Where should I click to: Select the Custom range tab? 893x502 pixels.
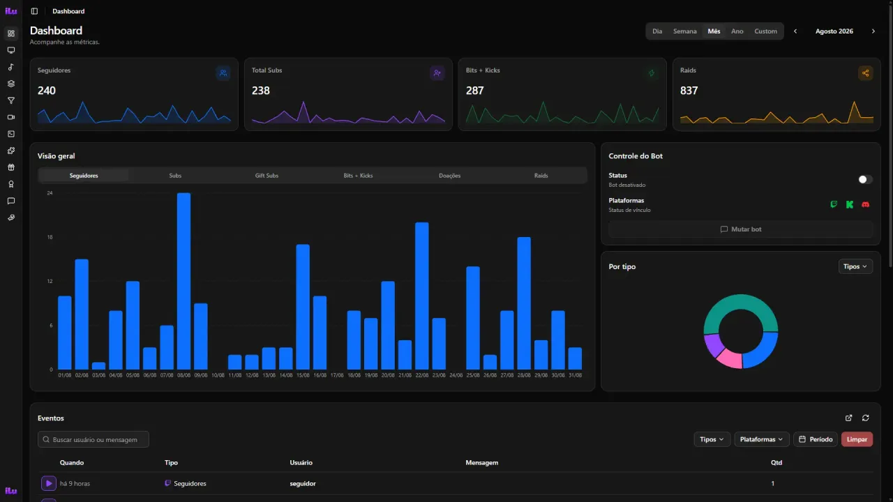click(x=765, y=31)
